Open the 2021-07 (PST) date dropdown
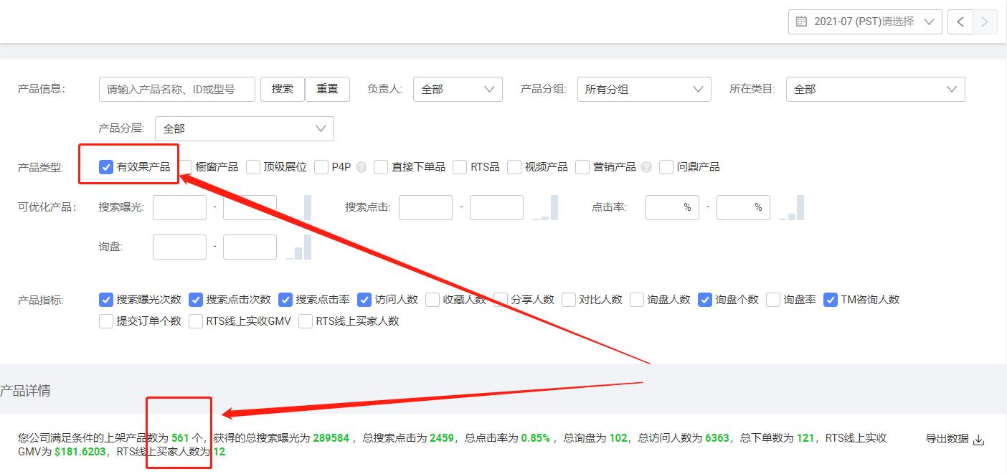This screenshot has width=1007, height=474. pos(865,22)
